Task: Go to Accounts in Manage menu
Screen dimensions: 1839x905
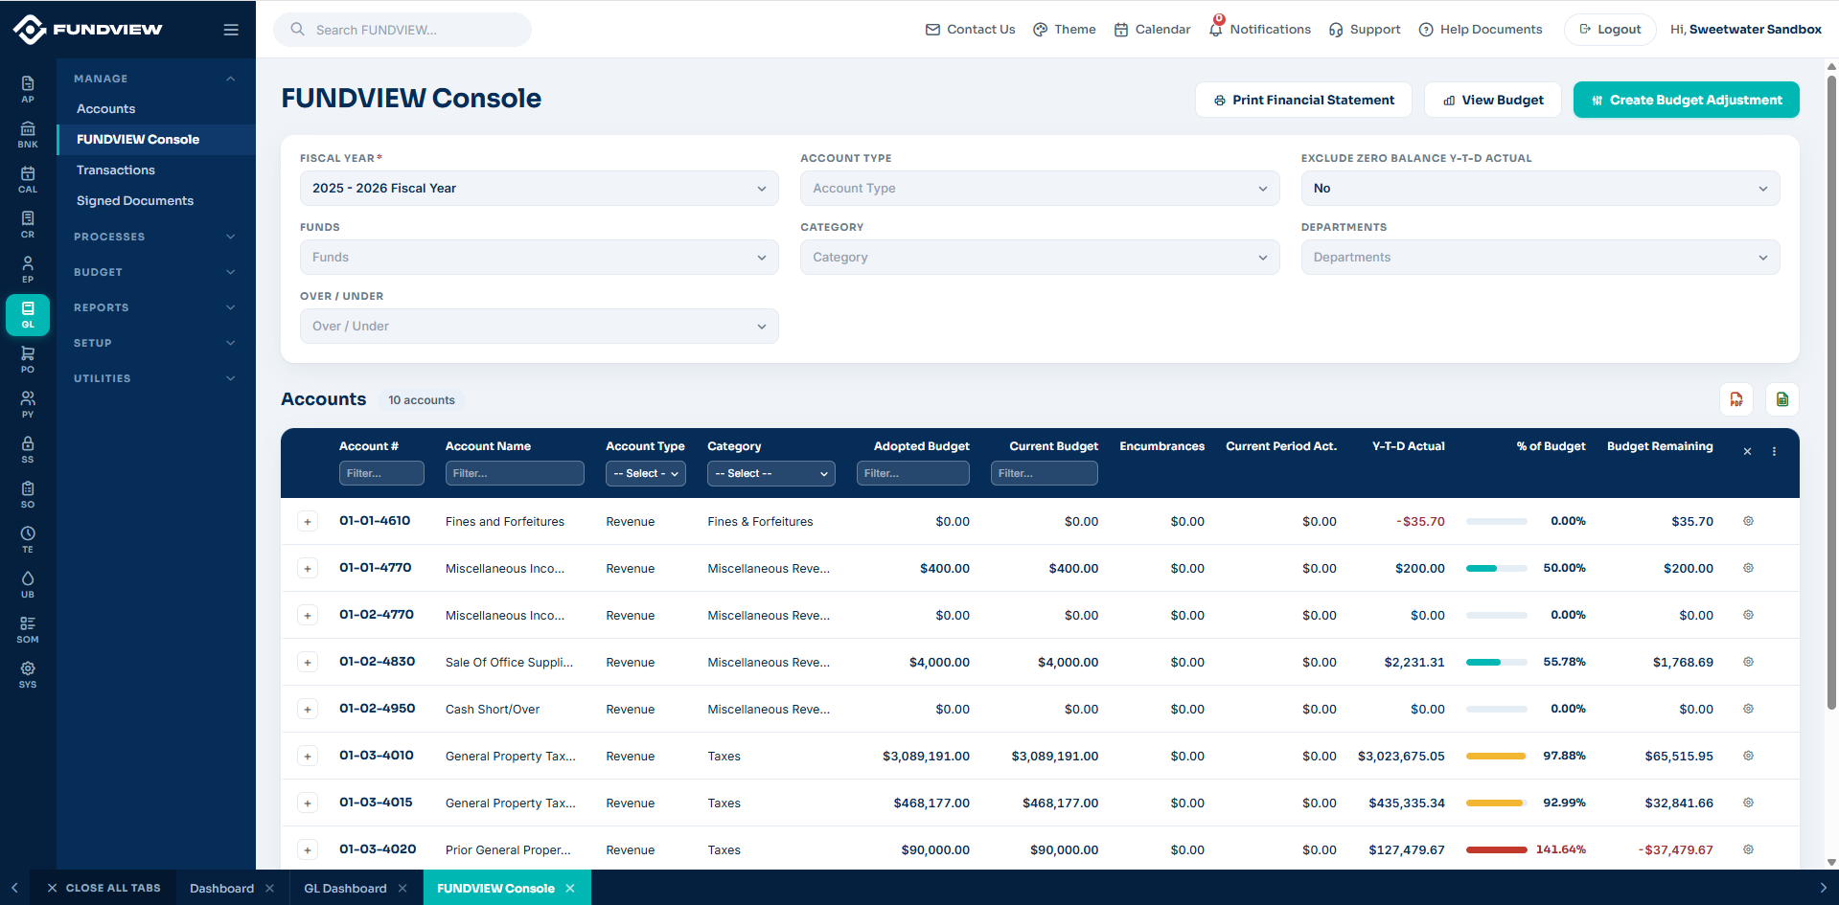Action: pyautogui.click(x=105, y=108)
